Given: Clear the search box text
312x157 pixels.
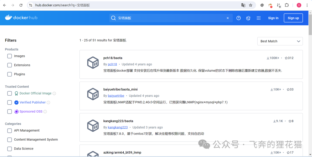Looking at the screenshot, I should pos(228,18).
